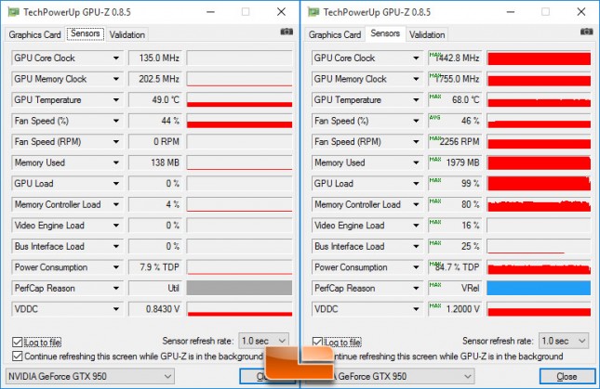
Task: Open NVIDIA GeForce GTX 950 selector, left window
Action: click(90, 376)
